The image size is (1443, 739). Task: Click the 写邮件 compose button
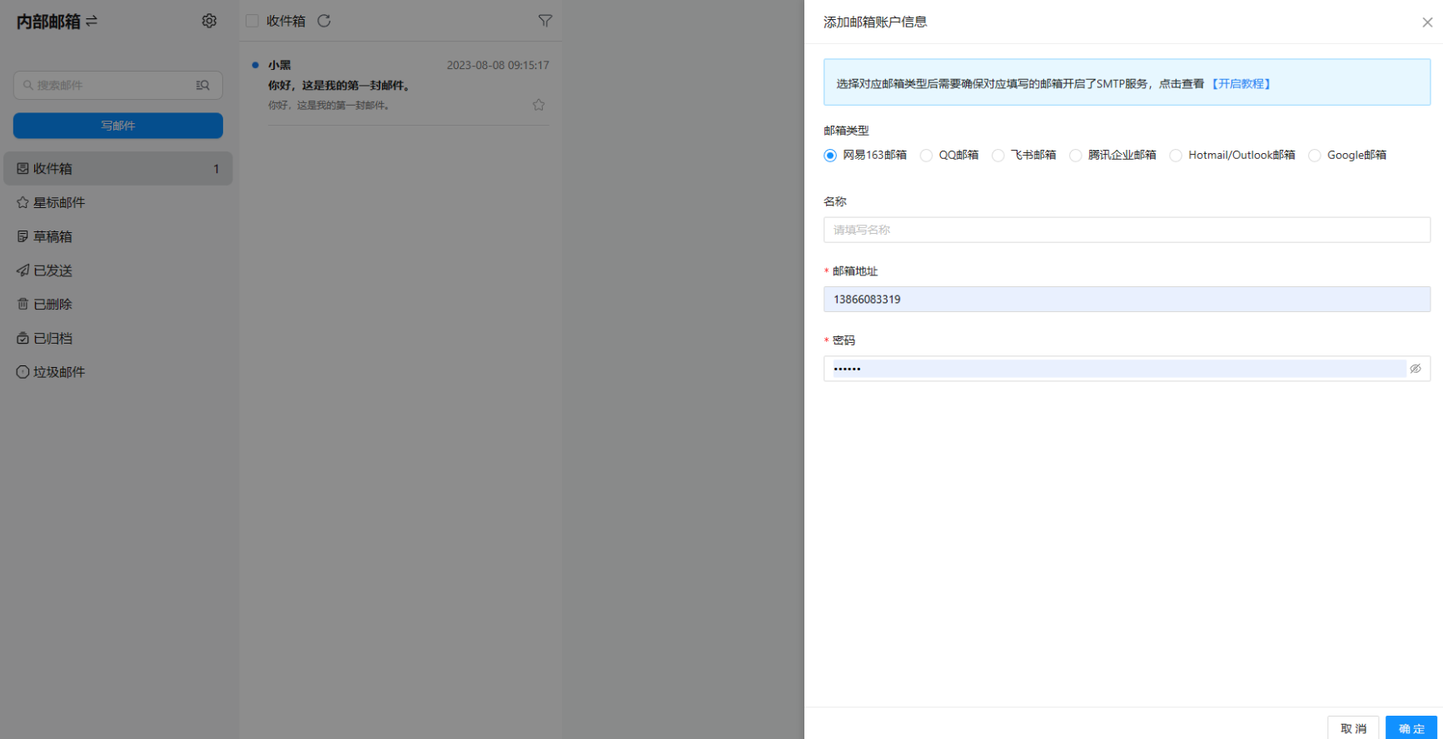pos(118,126)
